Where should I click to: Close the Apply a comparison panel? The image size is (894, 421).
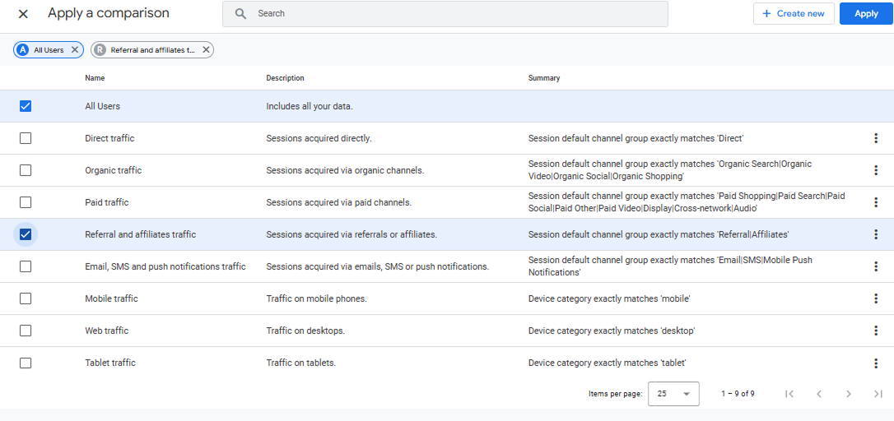click(23, 14)
